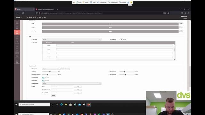
Task: Open File Explorer from the taskbar
Action: [66, 104]
